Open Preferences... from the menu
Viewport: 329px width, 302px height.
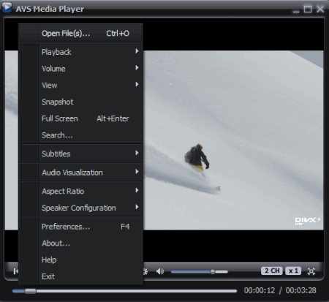point(80,227)
